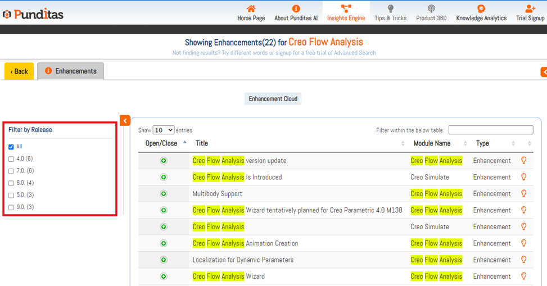The height and width of the screenshot is (286, 547).
Task: Expand the 'Multibody Support' row green plus icon
Action: [164, 194]
